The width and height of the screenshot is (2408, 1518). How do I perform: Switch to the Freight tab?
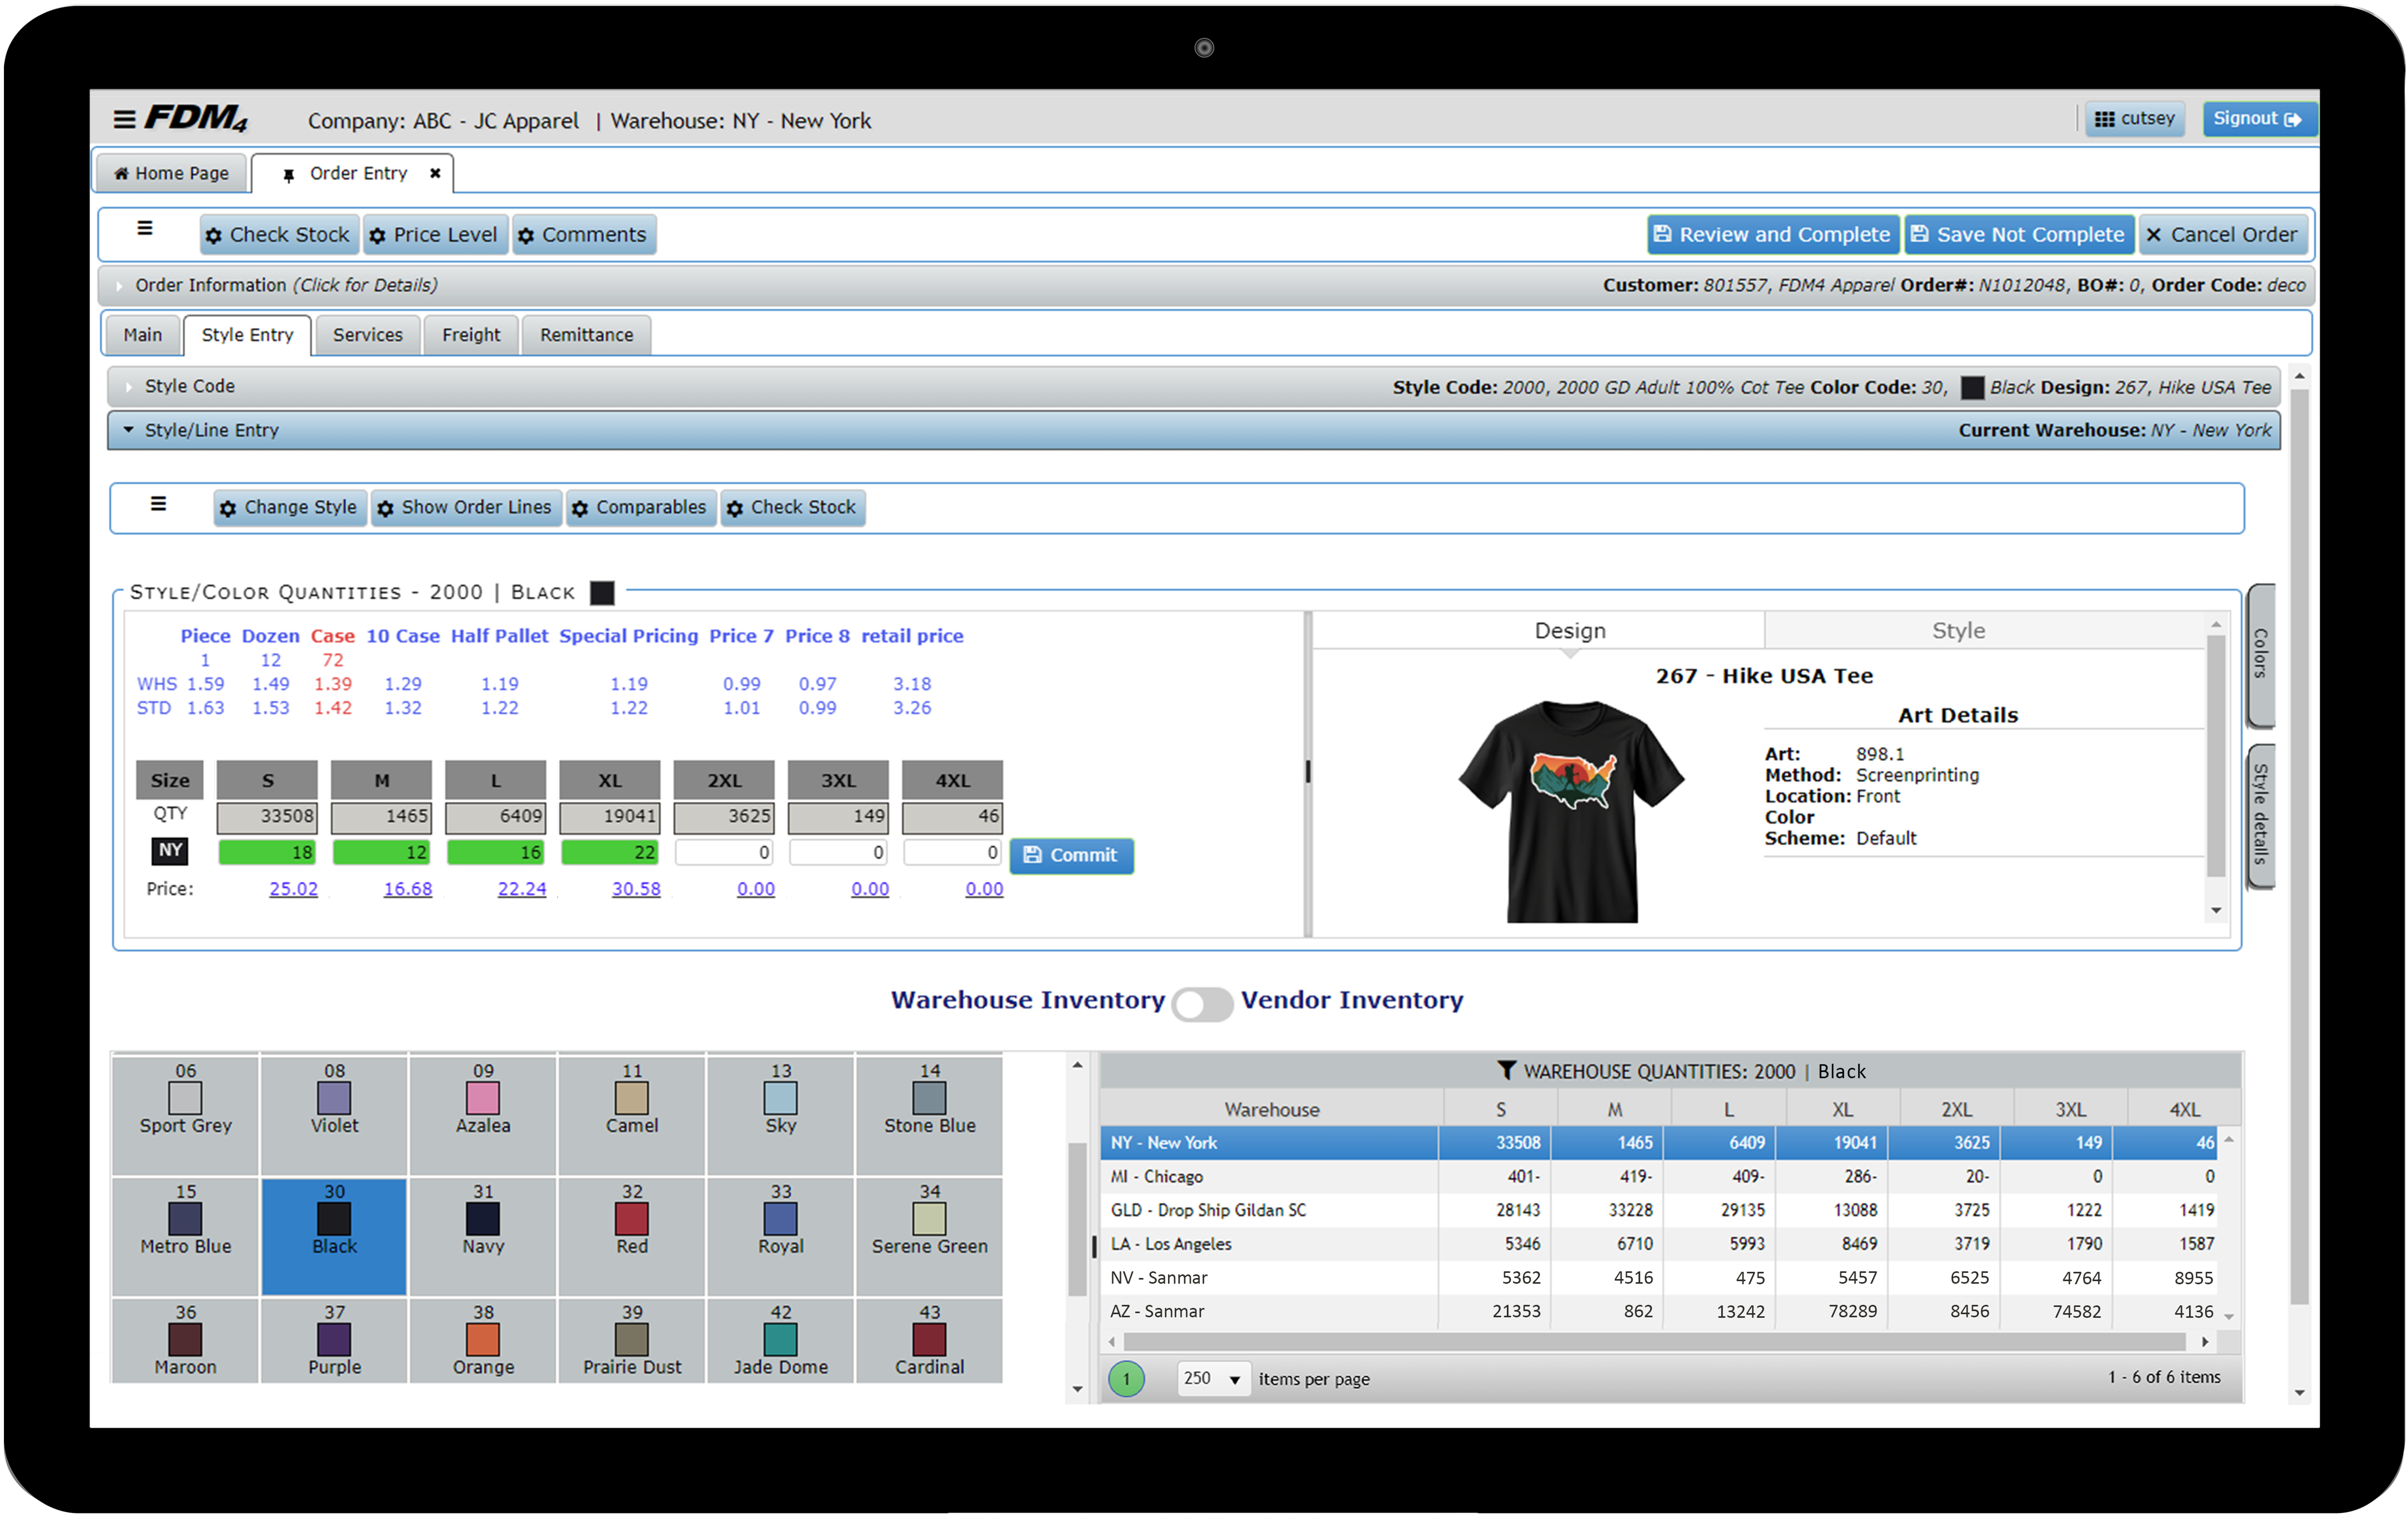(x=470, y=334)
